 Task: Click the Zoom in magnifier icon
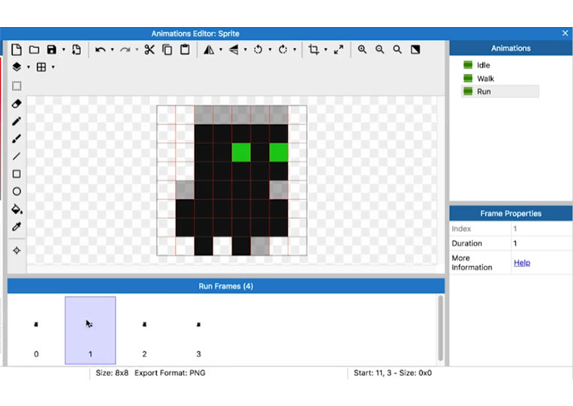coord(362,50)
